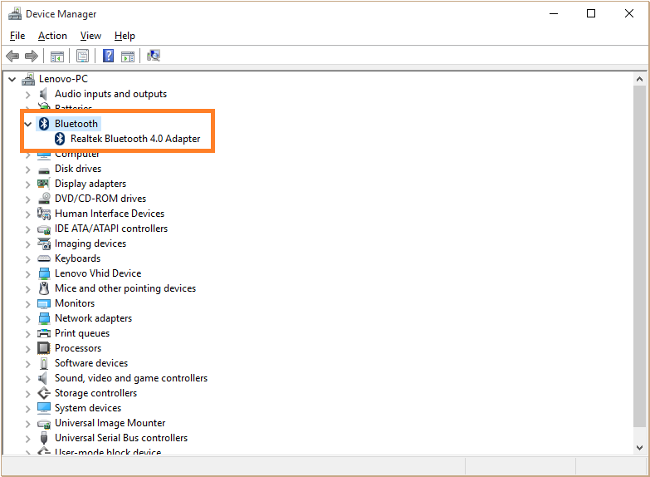The width and height of the screenshot is (650, 477).
Task: Collapse the Lenovo-PC root node
Action: pyautogui.click(x=12, y=79)
